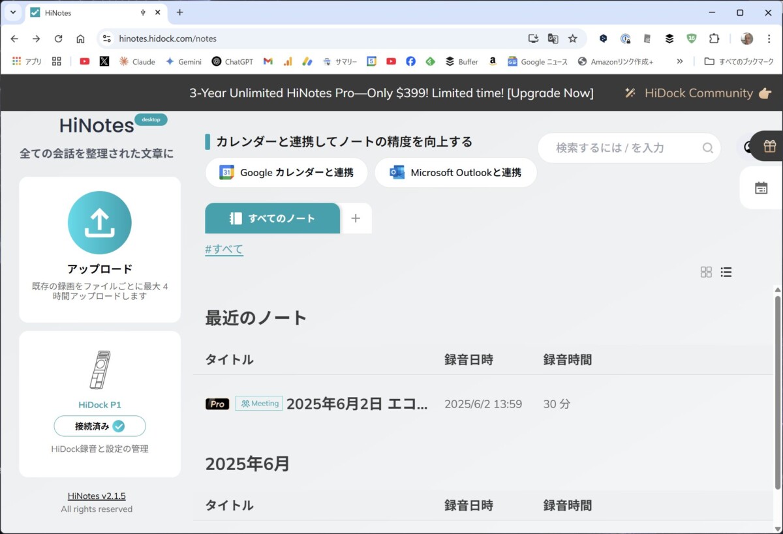Open the Claude bookmark
783x534 pixels.
point(137,61)
